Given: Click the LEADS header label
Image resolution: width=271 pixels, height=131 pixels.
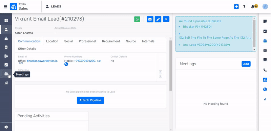Looking at the screenshot, I should [56, 6].
